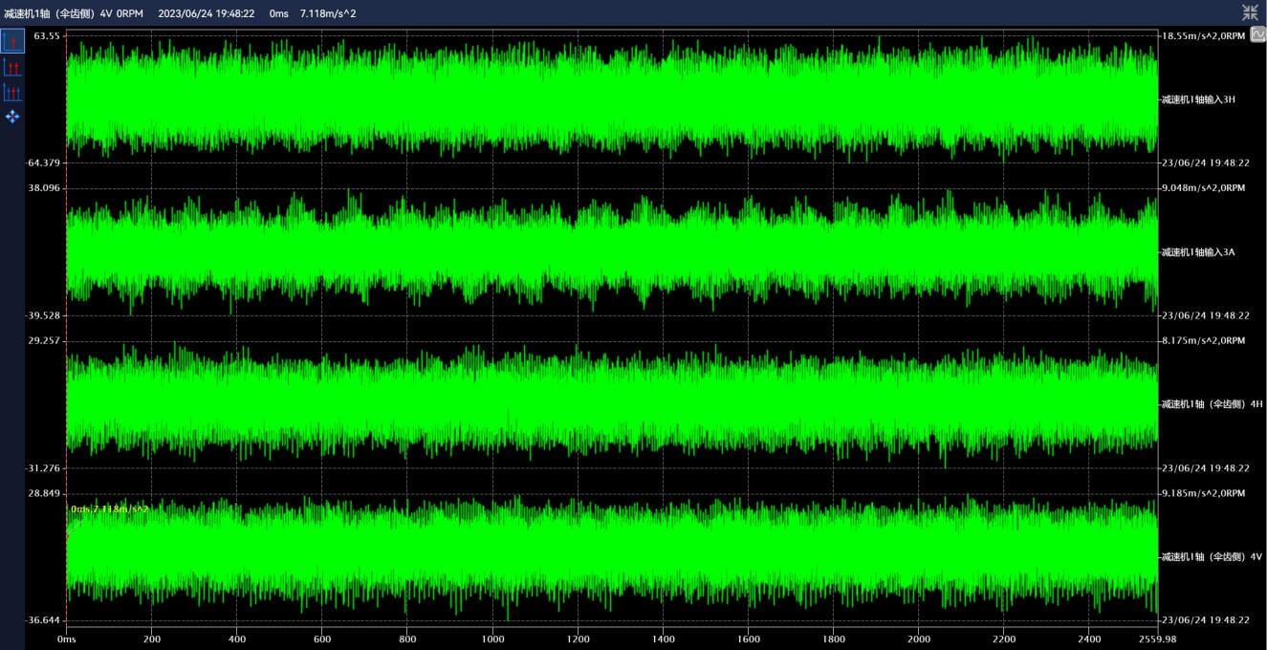
Task: Click the collapse view icon at top right
Action: [x=1250, y=12]
